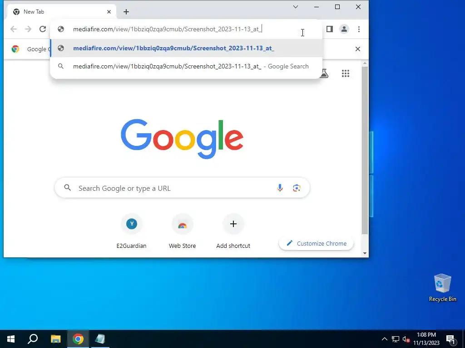Screen dimensions: 465x348
Task: Open Search Labs flask icon
Action: 324,73
